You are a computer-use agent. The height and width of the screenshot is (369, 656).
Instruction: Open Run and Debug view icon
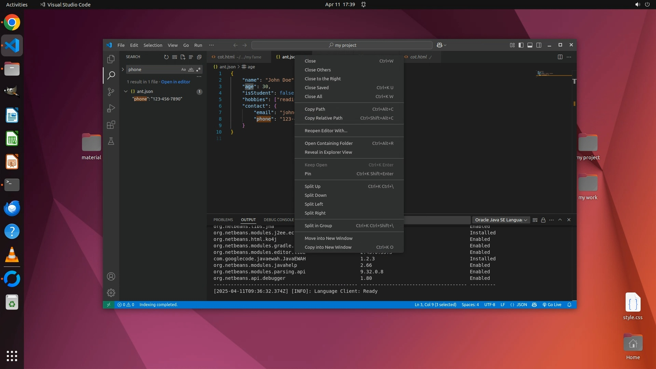click(111, 108)
